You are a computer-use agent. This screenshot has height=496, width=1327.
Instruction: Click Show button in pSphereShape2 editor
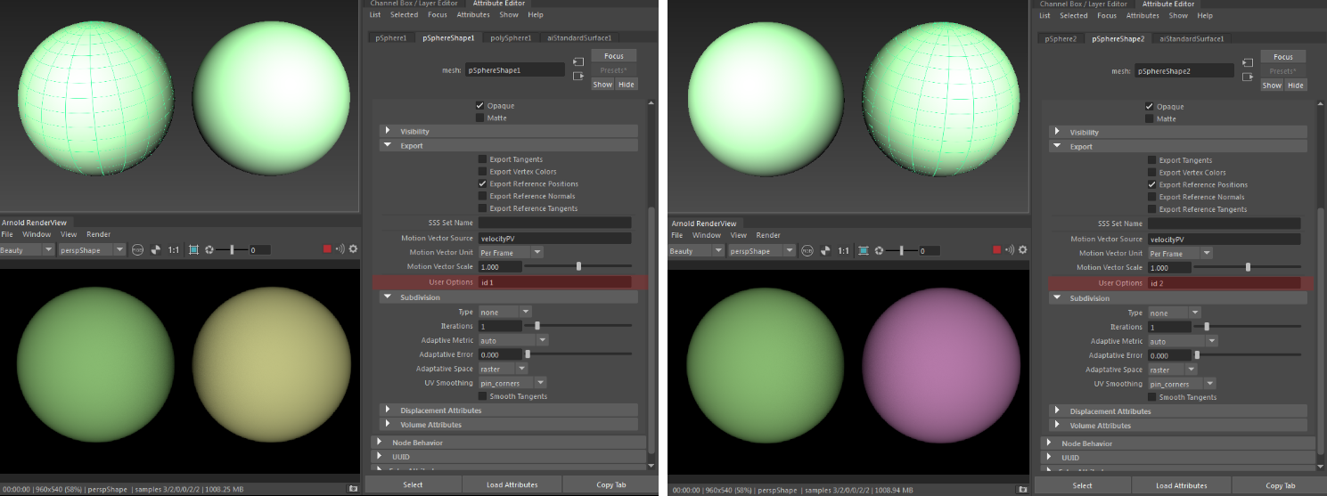[x=1272, y=85]
